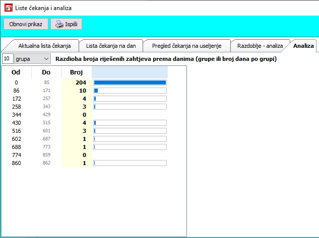Click the progress bar in the 86–171 row
This screenshot has height=238, width=319.
click(130, 91)
